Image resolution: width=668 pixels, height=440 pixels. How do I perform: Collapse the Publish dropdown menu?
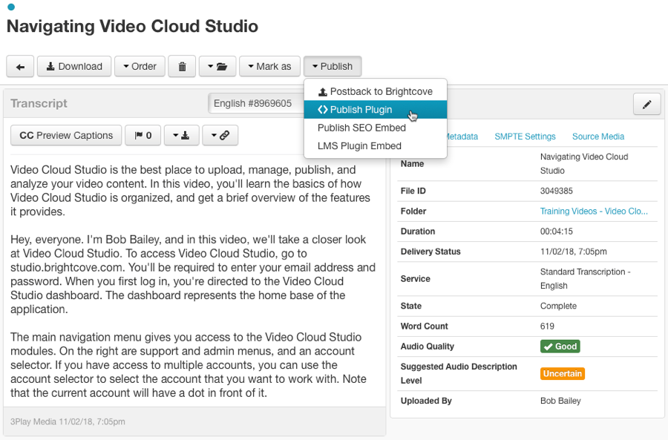(x=332, y=67)
